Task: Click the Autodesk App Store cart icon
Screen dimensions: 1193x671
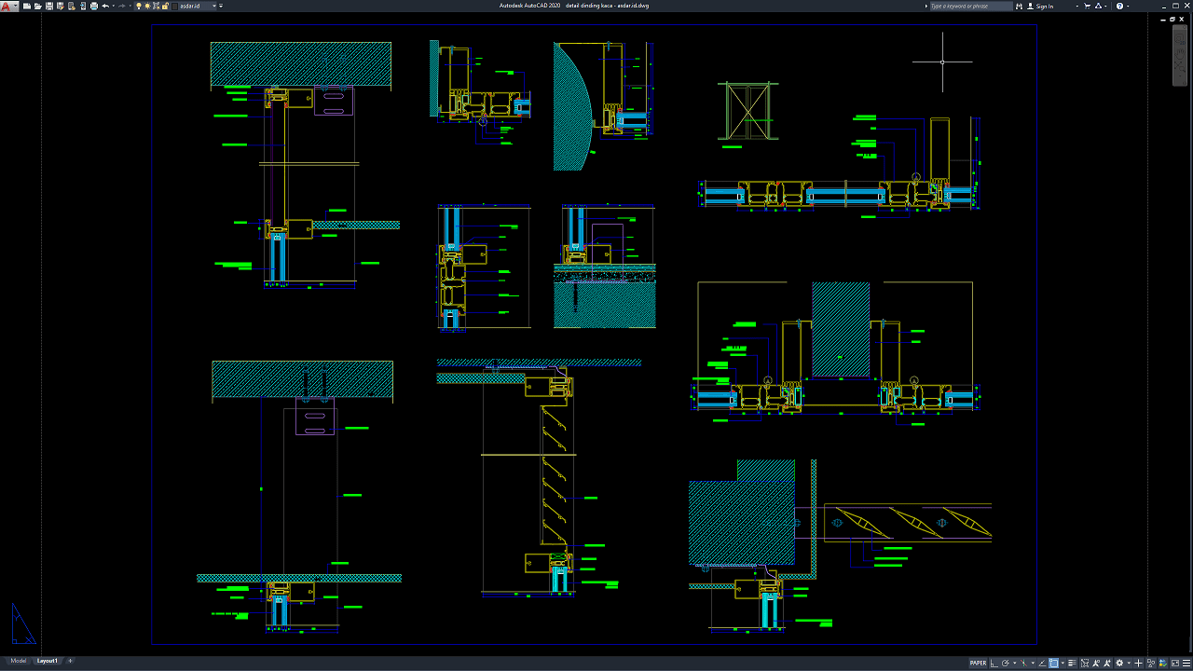Action: point(1087,6)
